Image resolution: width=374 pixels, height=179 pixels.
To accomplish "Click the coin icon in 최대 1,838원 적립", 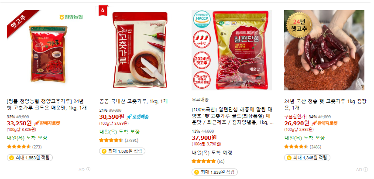I will pyautogui.click(x=196, y=172).
